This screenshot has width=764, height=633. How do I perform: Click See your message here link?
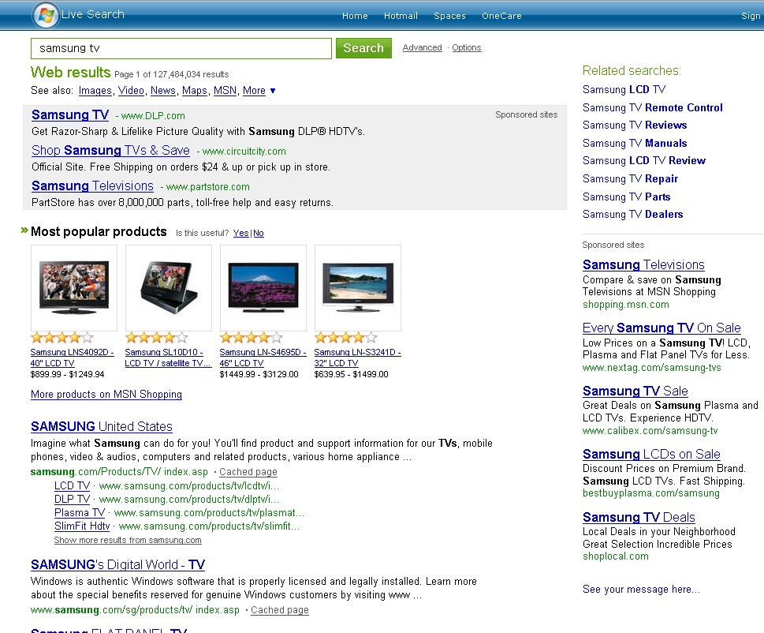coord(641,590)
